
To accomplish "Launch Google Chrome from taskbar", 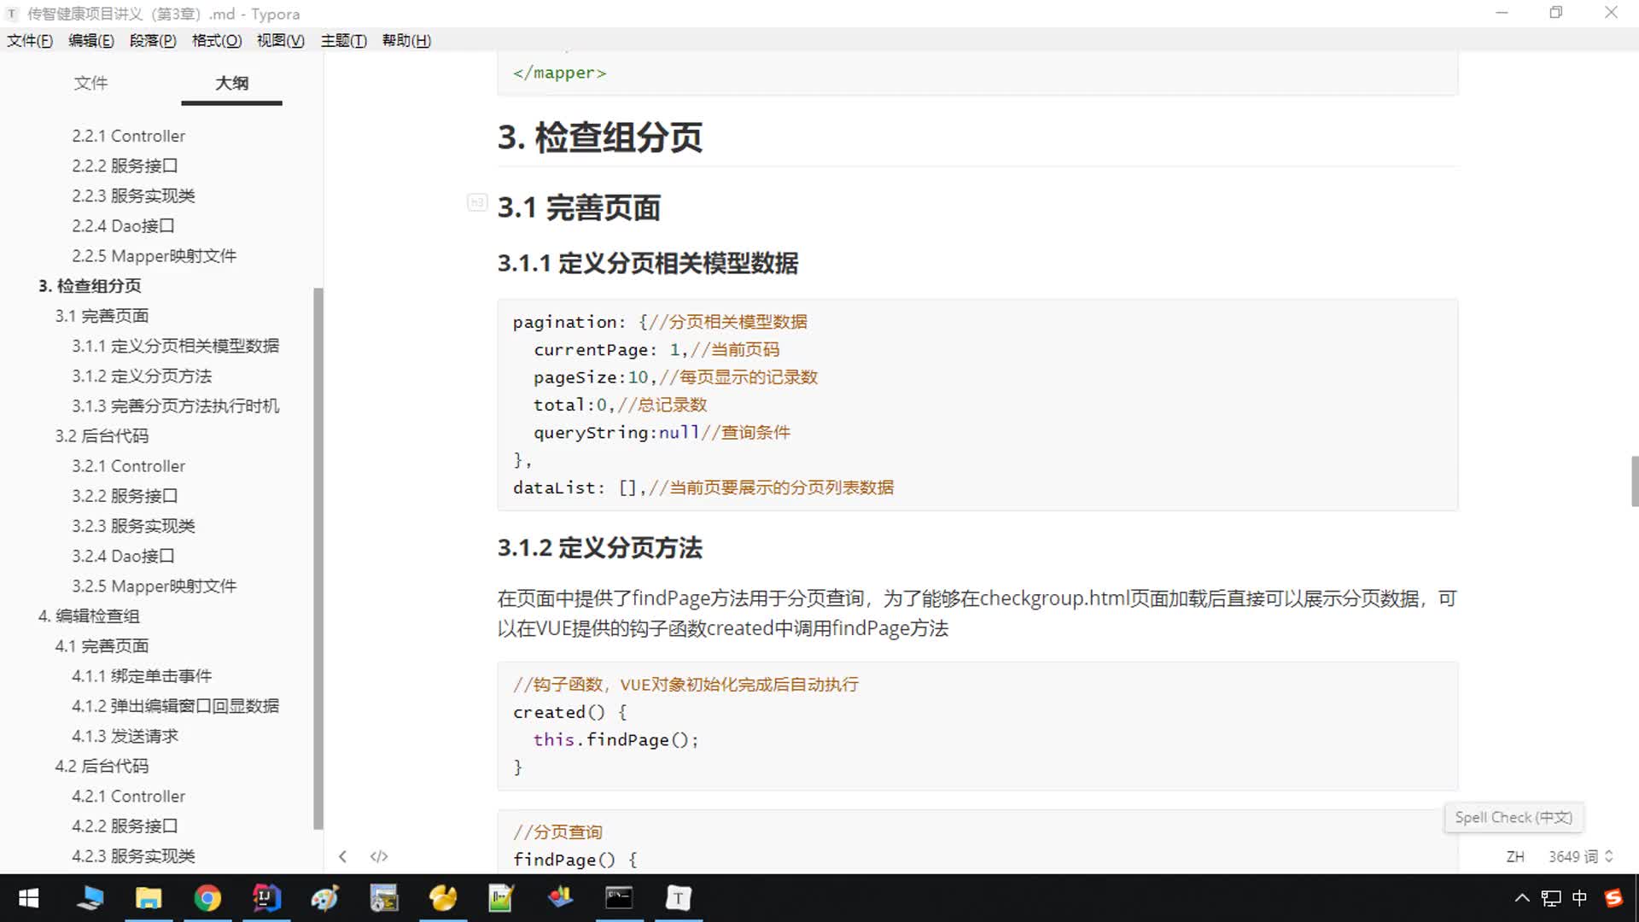I will pyautogui.click(x=207, y=898).
